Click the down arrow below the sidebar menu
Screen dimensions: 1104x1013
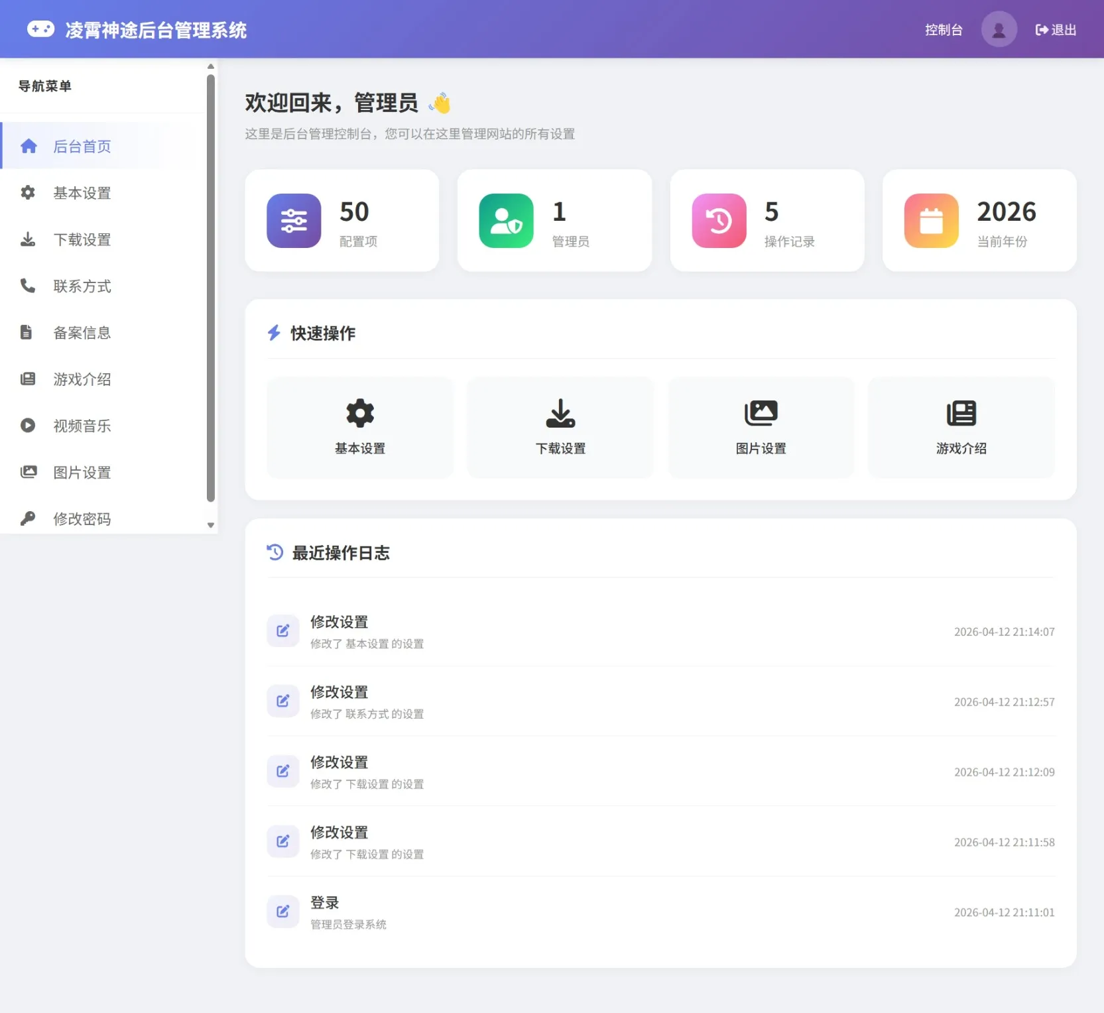pyautogui.click(x=210, y=525)
